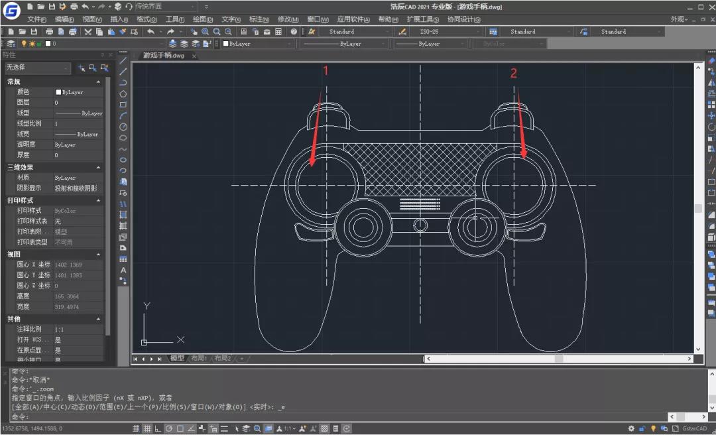The height and width of the screenshot is (435, 716).
Task: Select the Circle draw tool
Action: (x=123, y=127)
